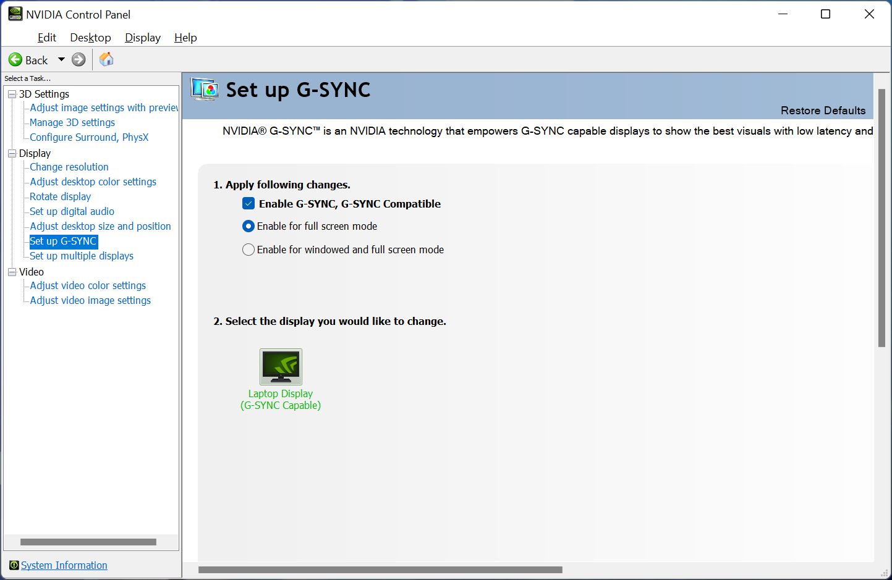The height and width of the screenshot is (580, 892).
Task: Select the Laptop Display monitor thumbnail
Action: 281,367
